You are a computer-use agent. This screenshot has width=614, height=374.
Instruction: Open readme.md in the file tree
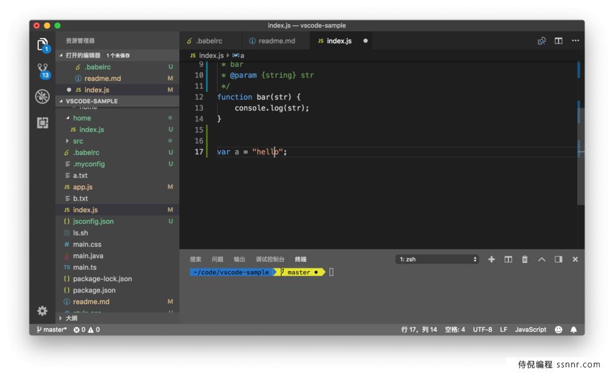[117, 302]
